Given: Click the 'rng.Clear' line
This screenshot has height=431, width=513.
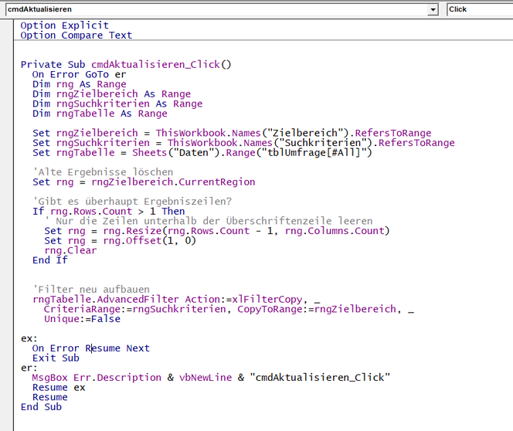Looking at the screenshot, I should click(70, 250).
